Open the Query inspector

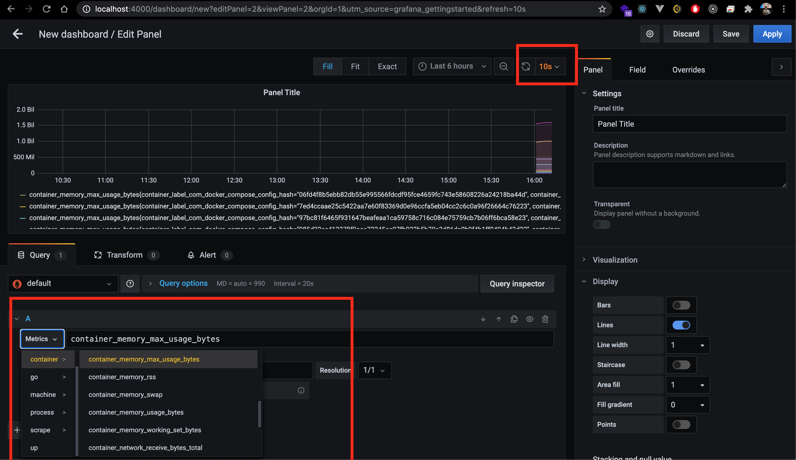(x=517, y=284)
